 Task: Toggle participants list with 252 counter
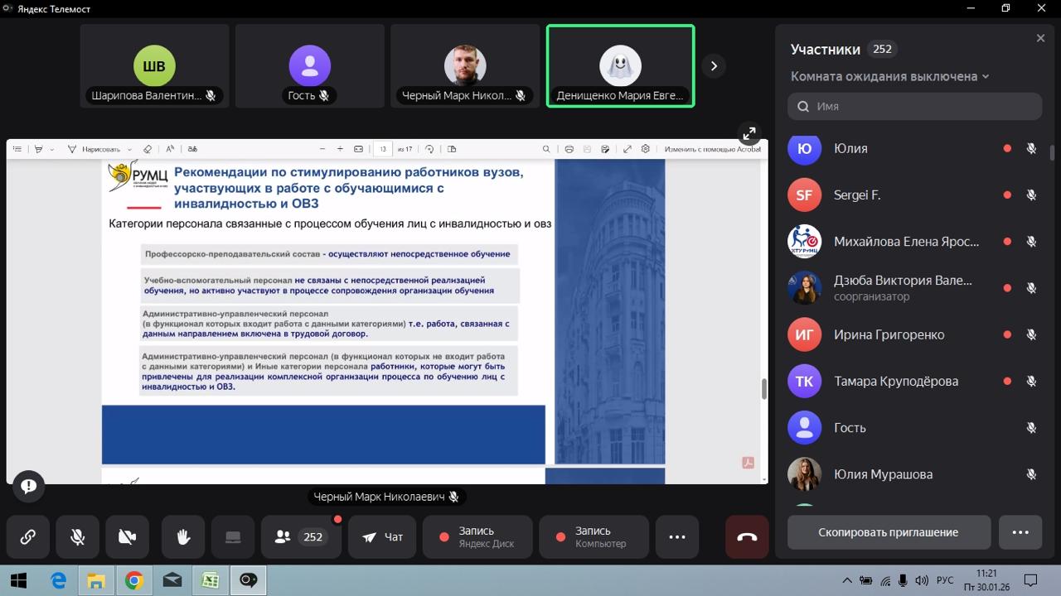click(300, 537)
